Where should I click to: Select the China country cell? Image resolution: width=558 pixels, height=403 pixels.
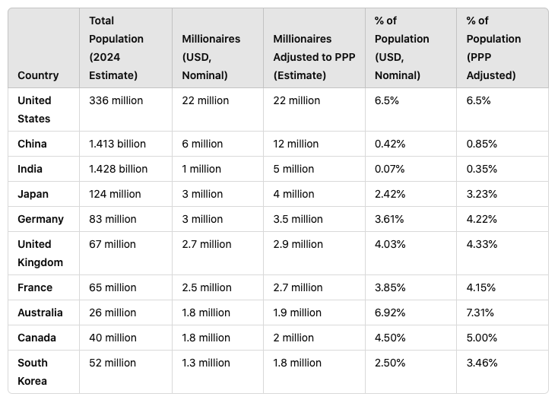click(x=32, y=144)
